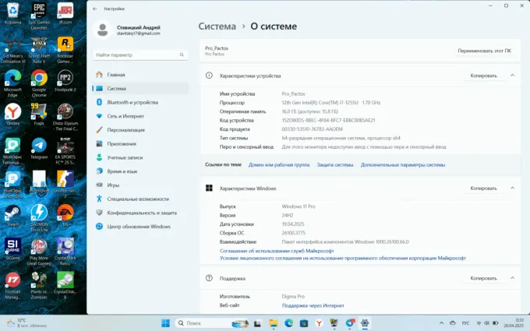The height and width of the screenshot is (331, 530).
Task: Open Дополнительные параметры системы link
Action: pos(403,165)
